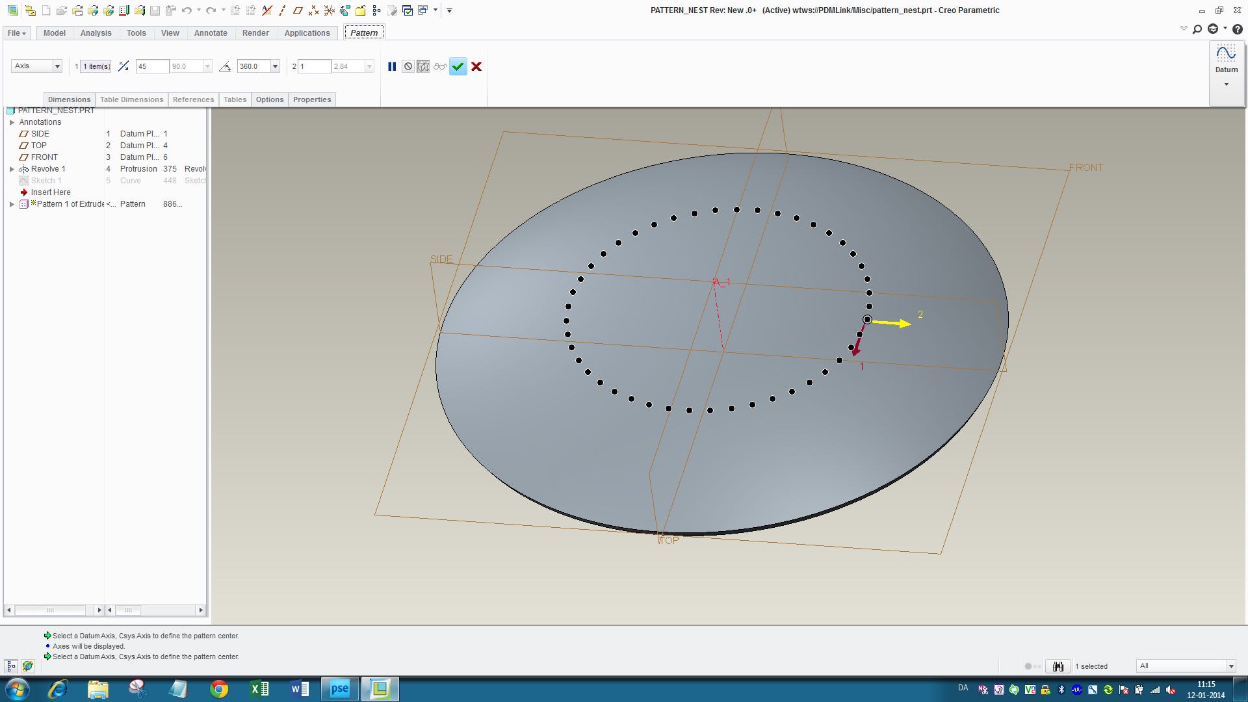Open the Analysis menu
The width and height of the screenshot is (1248, 702).
(96, 32)
